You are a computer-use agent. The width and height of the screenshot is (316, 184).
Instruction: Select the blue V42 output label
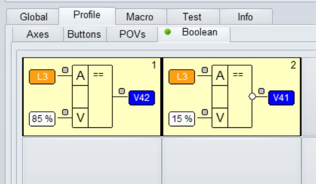[x=142, y=98]
